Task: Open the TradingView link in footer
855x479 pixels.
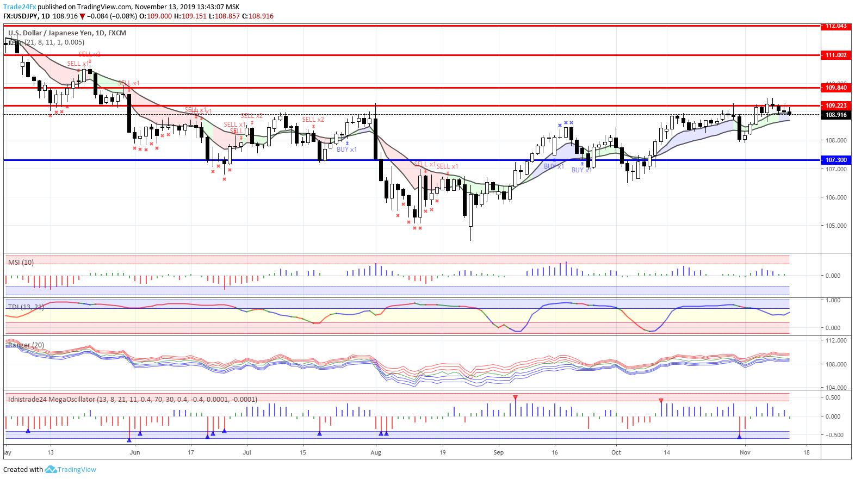Action: click(x=77, y=469)
